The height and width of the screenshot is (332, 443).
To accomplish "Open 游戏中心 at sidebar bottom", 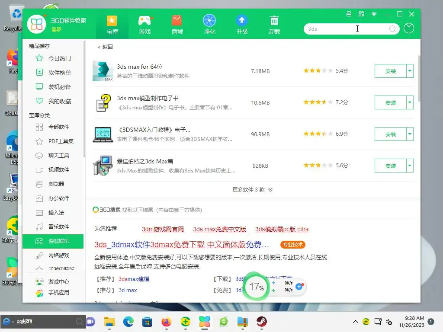I will 52,282.
